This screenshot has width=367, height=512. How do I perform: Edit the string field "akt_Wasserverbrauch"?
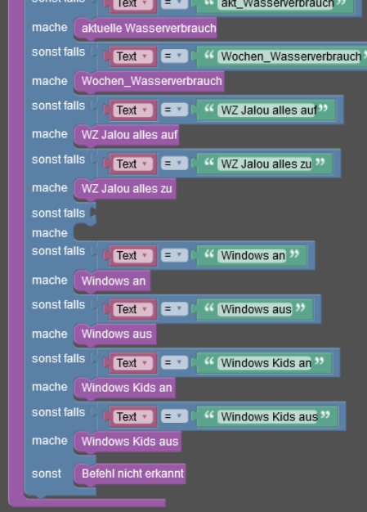pos(277,4)
